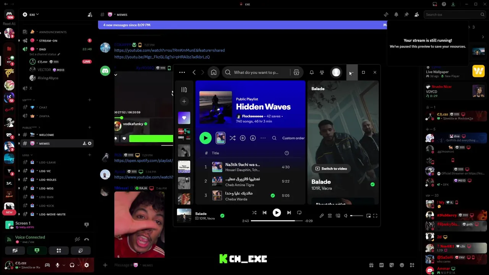Invite people icon next to EXE server name
The image size is (489, 275).
(90, 15)
